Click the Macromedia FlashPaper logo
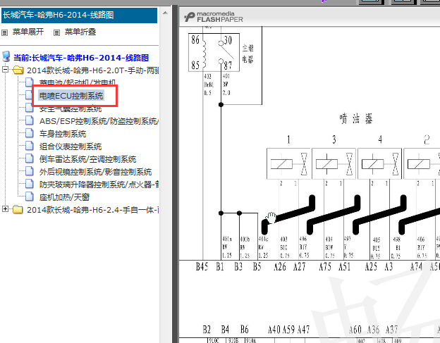This screenshot has height=343, width=440. coord(213,17)
